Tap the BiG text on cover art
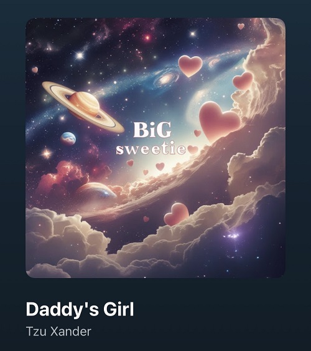 pyautogui.click(x=152, y=130)
